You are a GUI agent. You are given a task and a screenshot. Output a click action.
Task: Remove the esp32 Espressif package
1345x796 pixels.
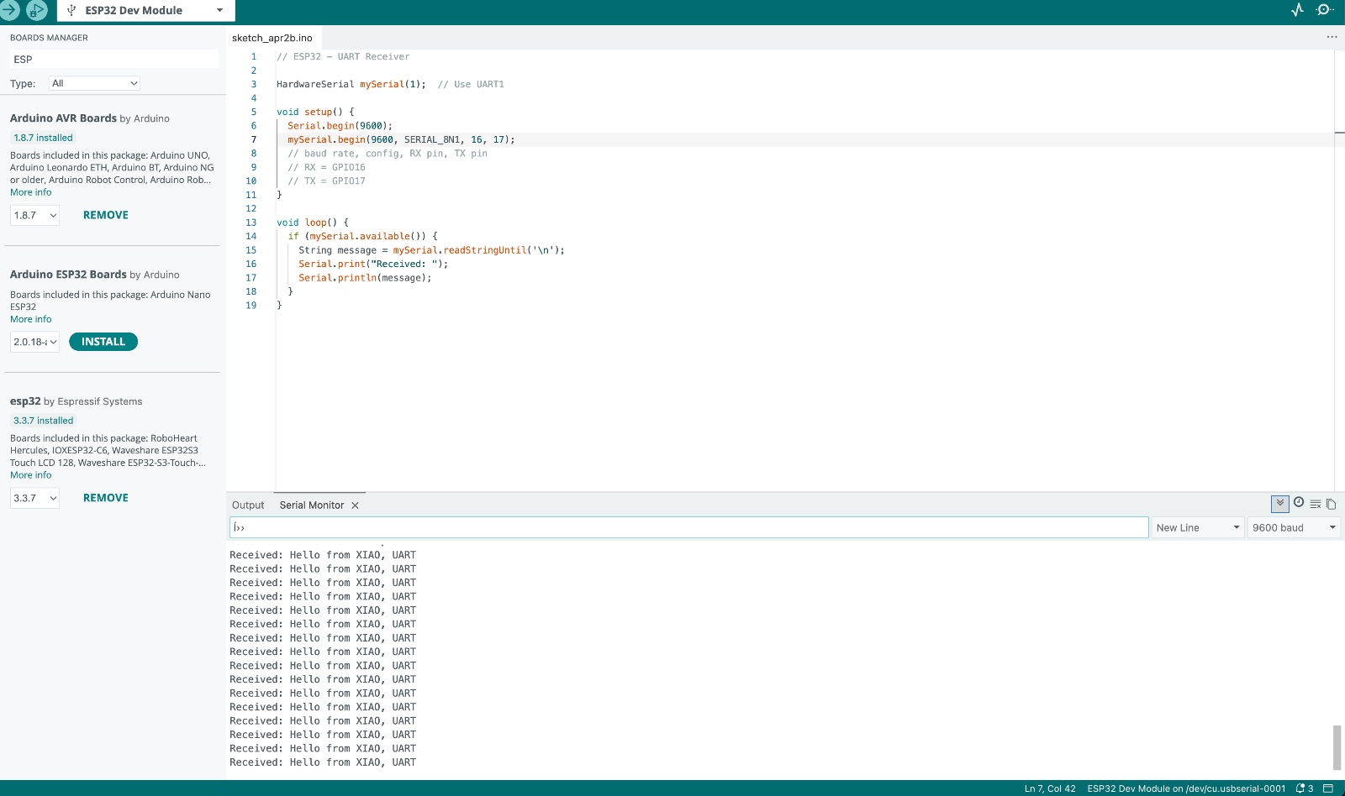tap(106, 498)
